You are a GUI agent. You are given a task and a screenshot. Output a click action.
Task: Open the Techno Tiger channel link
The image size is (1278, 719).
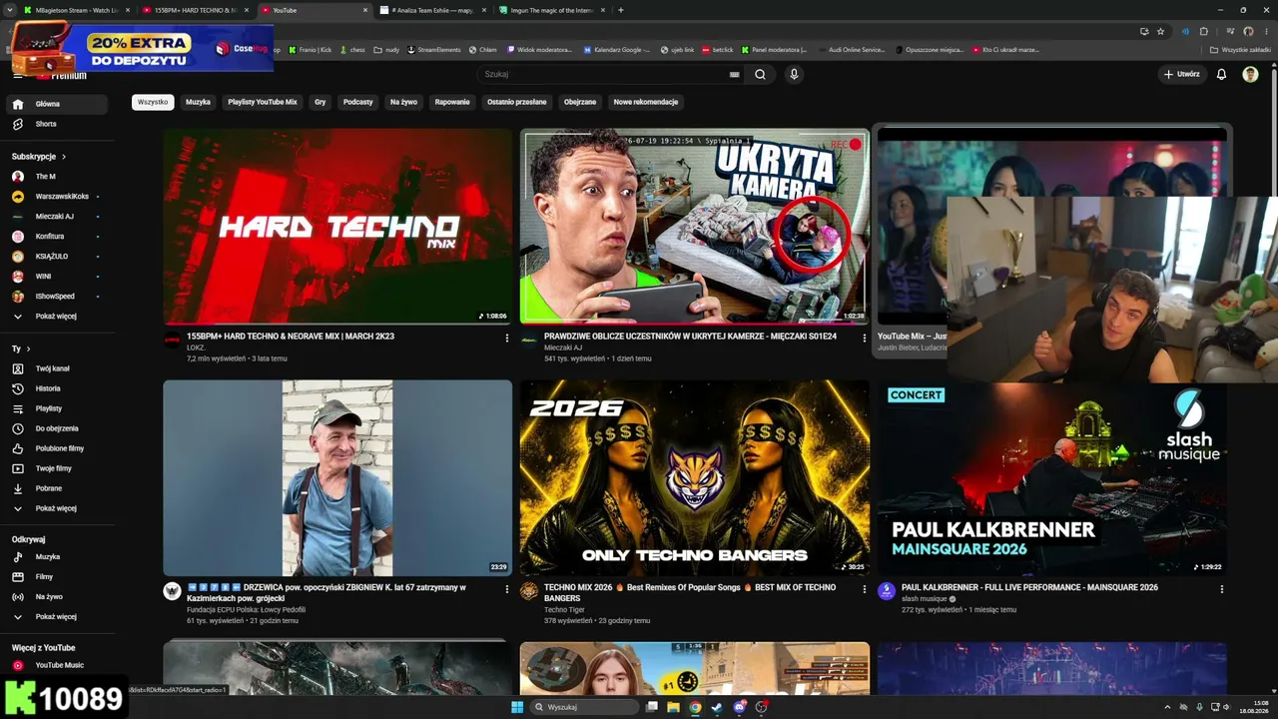(x=564, y=609)
